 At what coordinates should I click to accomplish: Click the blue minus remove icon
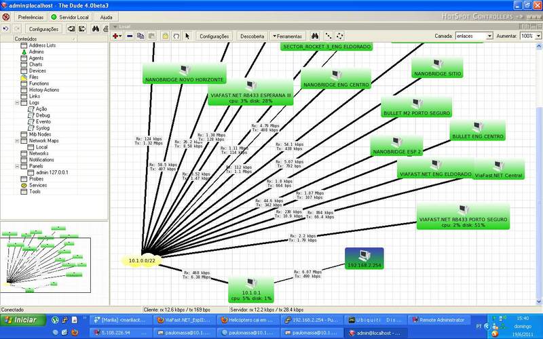click(x=130, y=36)
